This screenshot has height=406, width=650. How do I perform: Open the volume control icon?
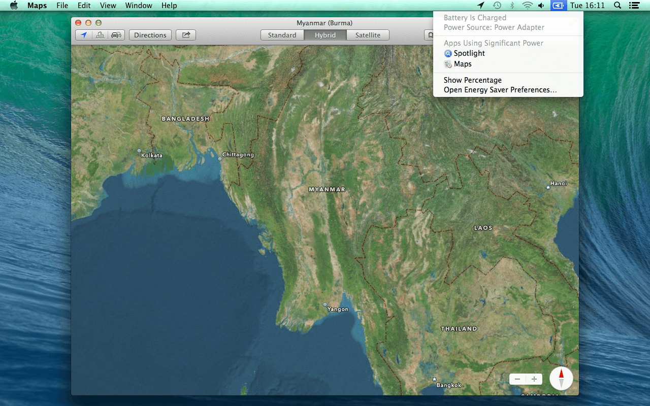tap(541, 6)
